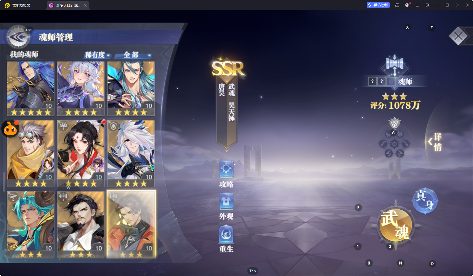Image resolution: width=473 pixels, height=276 pixels.
Task: Close the soul master screen with X
Action: pos(458,36)
